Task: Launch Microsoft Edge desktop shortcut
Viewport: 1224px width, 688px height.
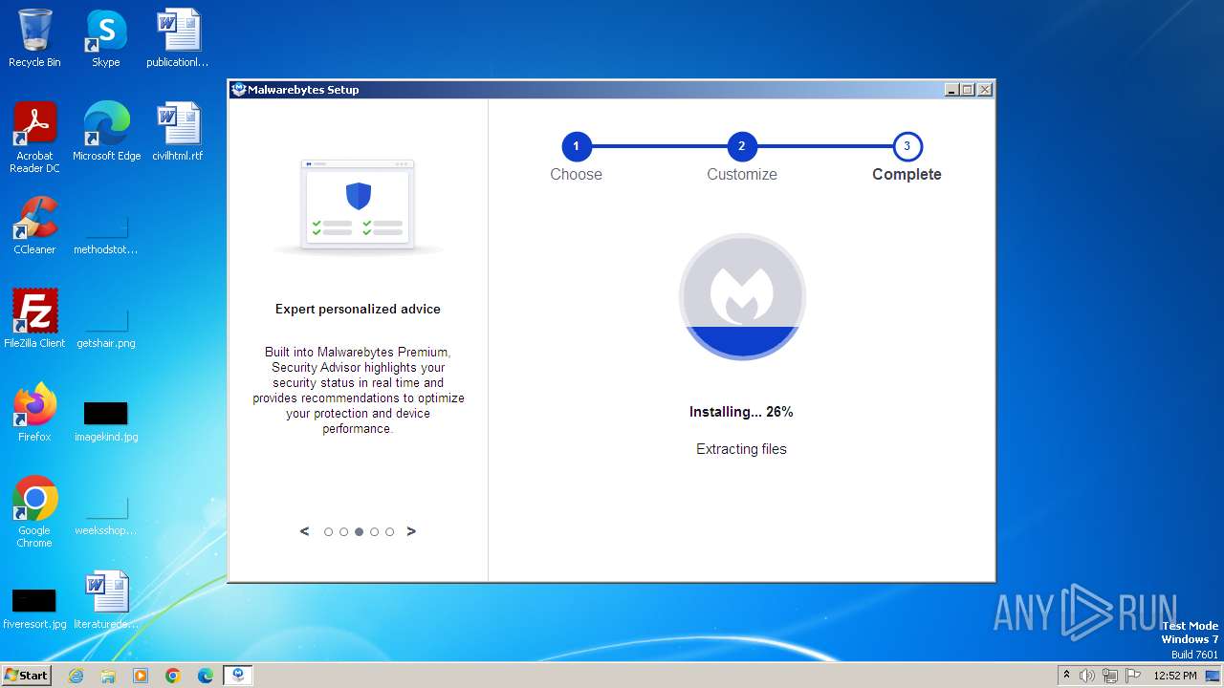Action: coord(106,132)
